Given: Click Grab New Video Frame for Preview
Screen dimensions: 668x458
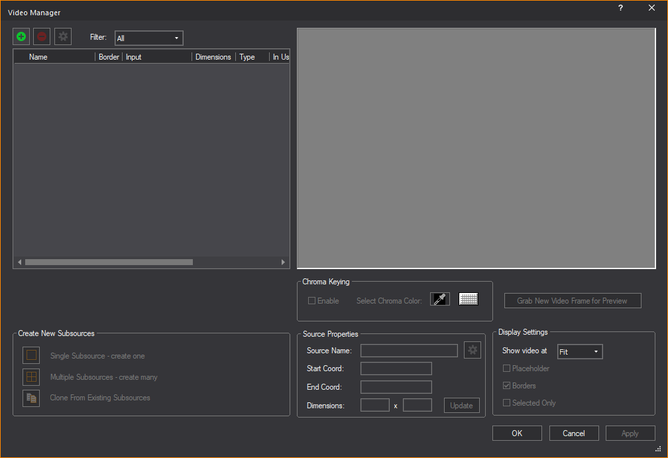Looking at the screenshot, I should click(x=572, y=301).
